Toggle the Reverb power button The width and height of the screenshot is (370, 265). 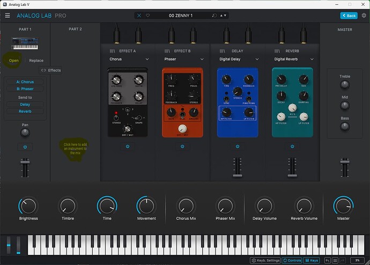point(292,146)
